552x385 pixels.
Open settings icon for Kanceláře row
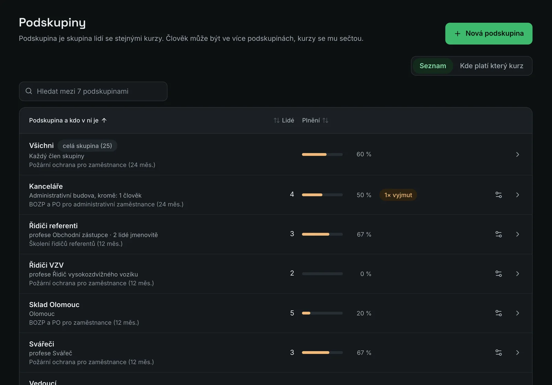pyautogui.click(x=499, y=195)
